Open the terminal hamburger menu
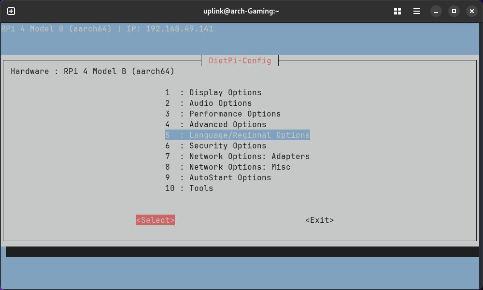This screenshot has height=290, width=483. [416, 11]
